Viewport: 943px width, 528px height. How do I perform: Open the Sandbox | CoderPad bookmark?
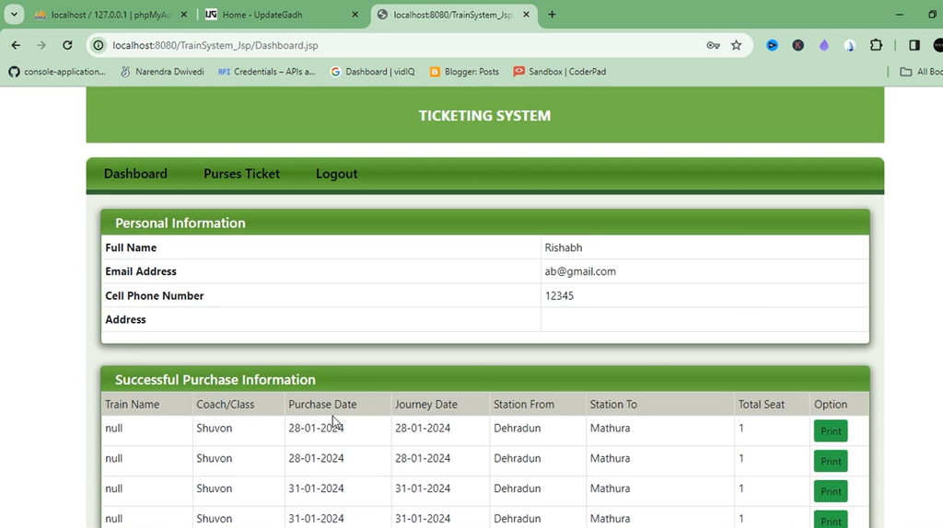pyautogui.click(x=559, y=72)
